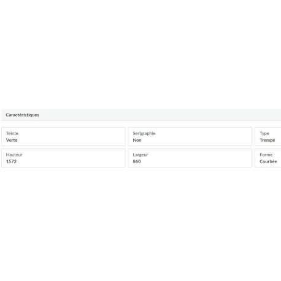Click the 860 width value

137,161
